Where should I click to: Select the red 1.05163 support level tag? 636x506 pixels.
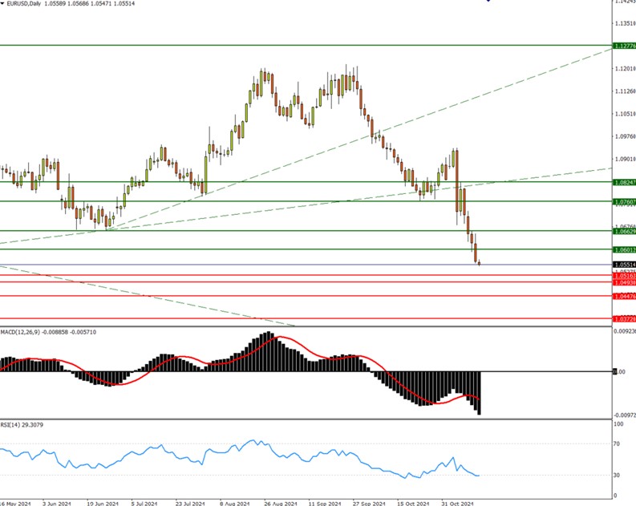click(x=623, y=276)
